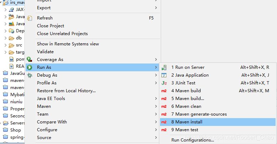This screenshot has height=144, width=277.
Task: Expand the src folder arrow
Action: 5,45
